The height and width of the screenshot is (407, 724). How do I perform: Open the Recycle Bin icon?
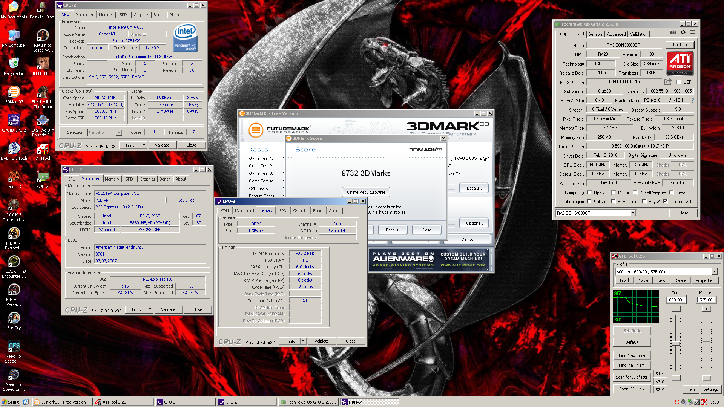click(x=14, y=67)
